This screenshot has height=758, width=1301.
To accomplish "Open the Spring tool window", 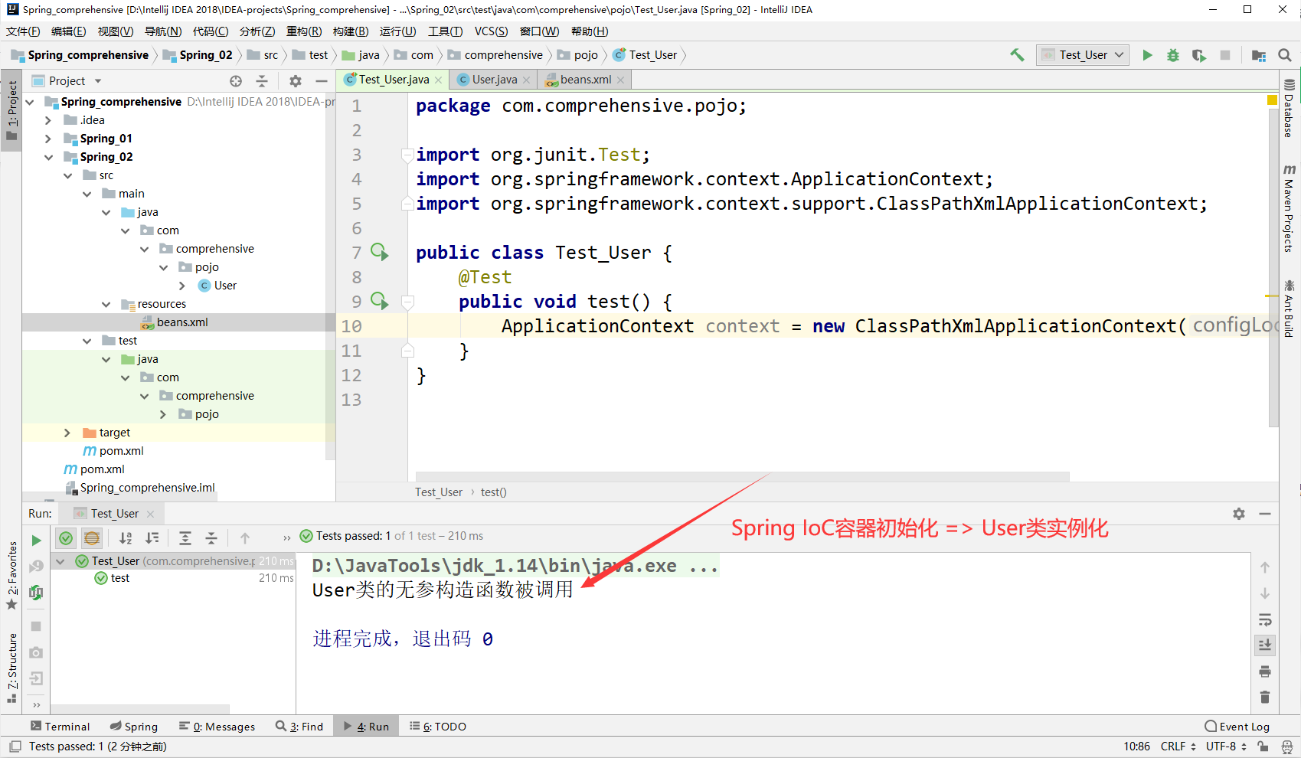I will coord(134,727).
